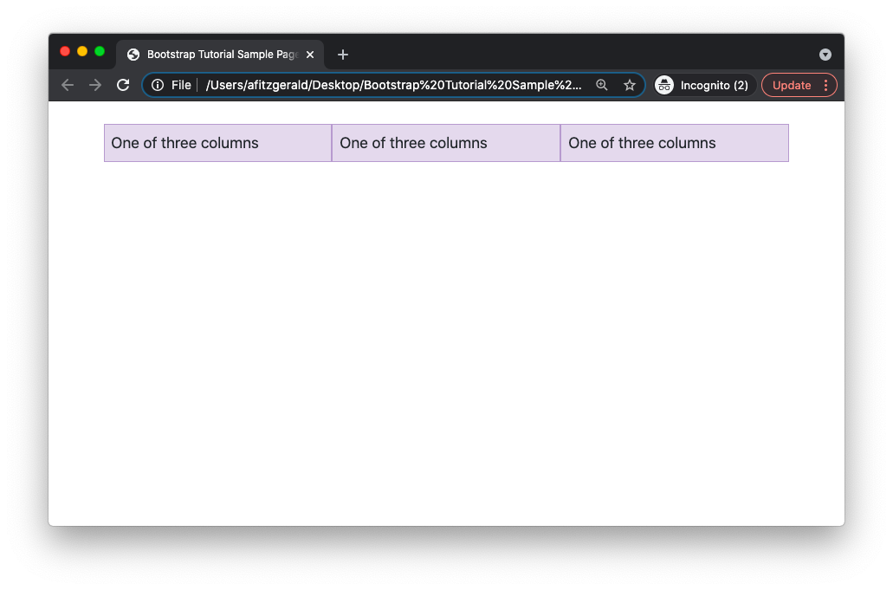Click the green fullscreen traffic light
Screen dimensions: 893x590
tap(100, 51)
